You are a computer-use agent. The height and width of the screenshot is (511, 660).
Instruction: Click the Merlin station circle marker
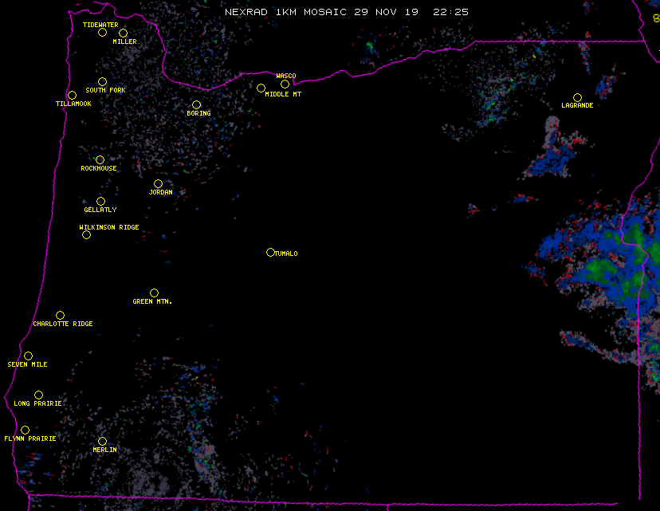coord(102,441)
